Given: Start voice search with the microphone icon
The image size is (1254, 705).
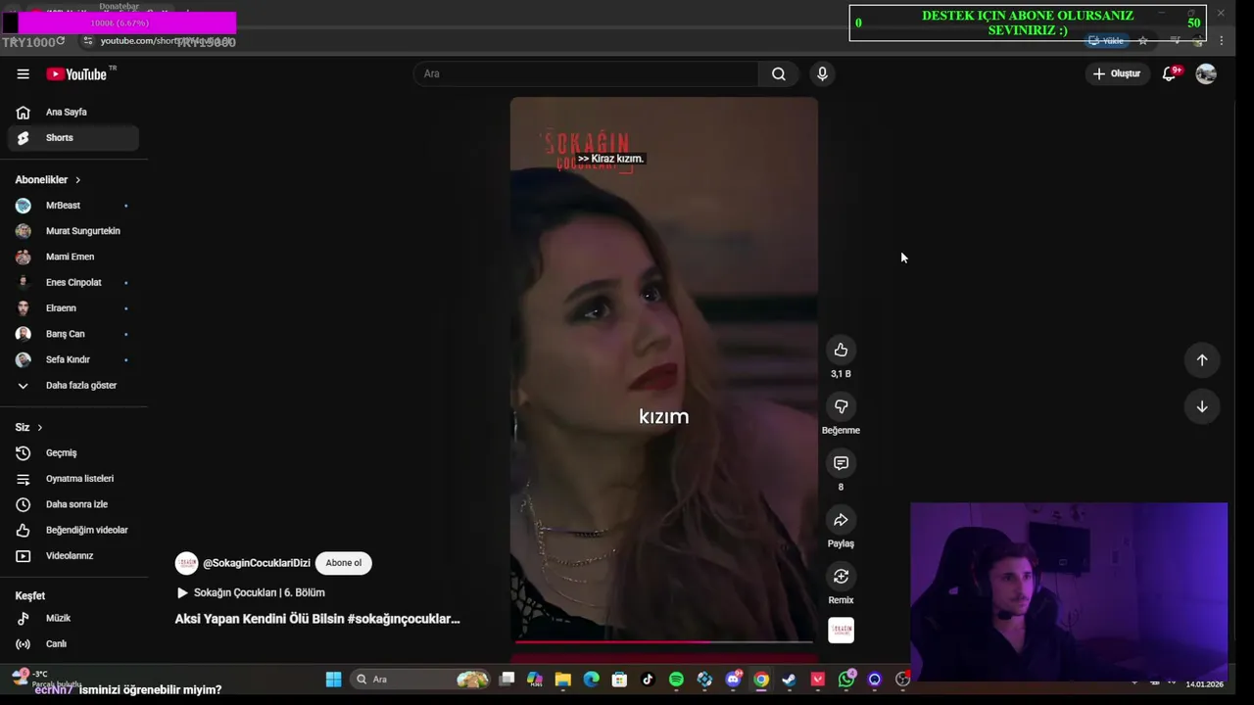Looking at the screenshot, I should click(x=822, y=73).
